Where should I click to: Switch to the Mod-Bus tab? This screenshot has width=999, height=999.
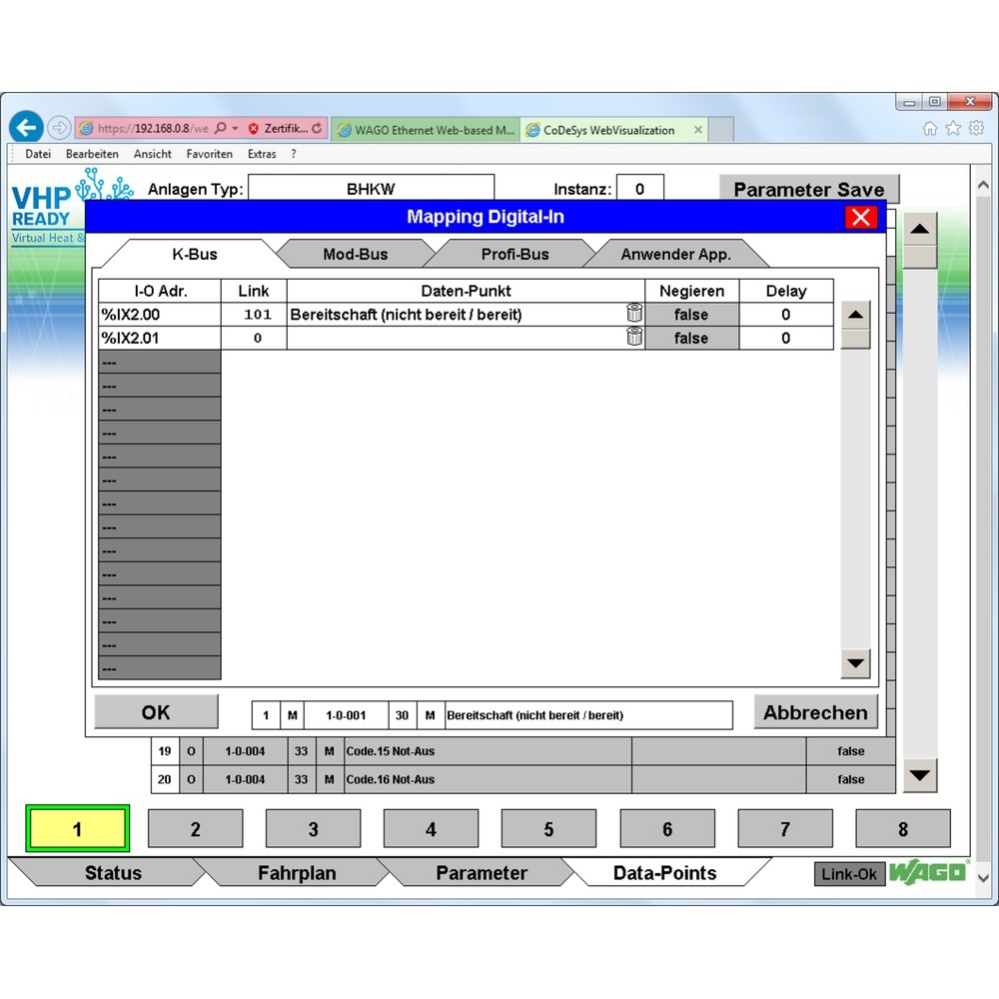pyautogui.click(x=357, y=254)
